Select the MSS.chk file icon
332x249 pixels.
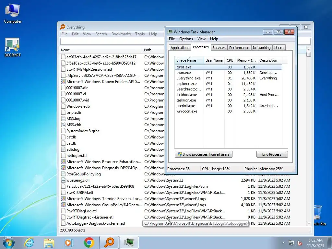(x=63, y=125)
